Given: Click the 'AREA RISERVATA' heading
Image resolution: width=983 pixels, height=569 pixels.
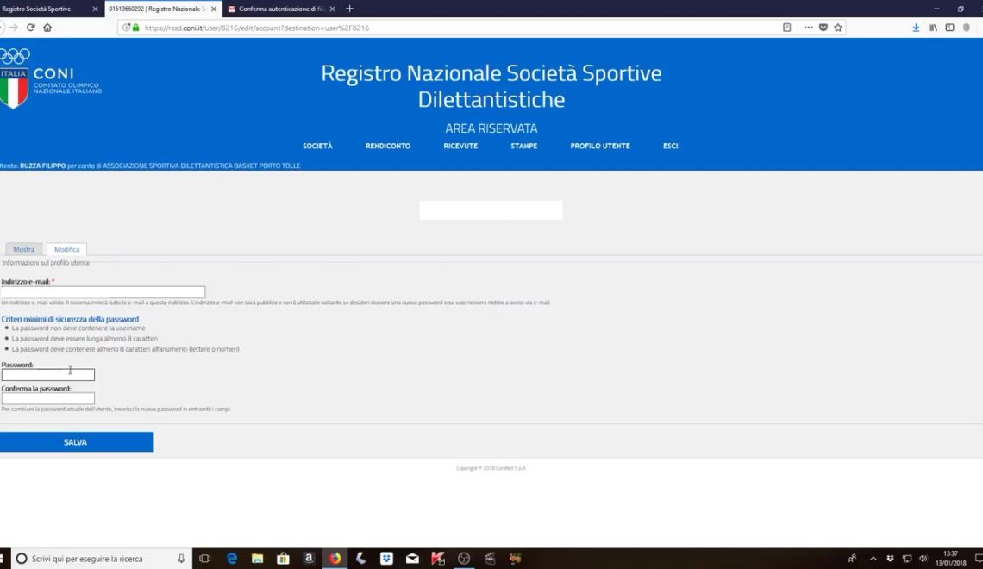Looking at the screenshot, I should 491,128.
